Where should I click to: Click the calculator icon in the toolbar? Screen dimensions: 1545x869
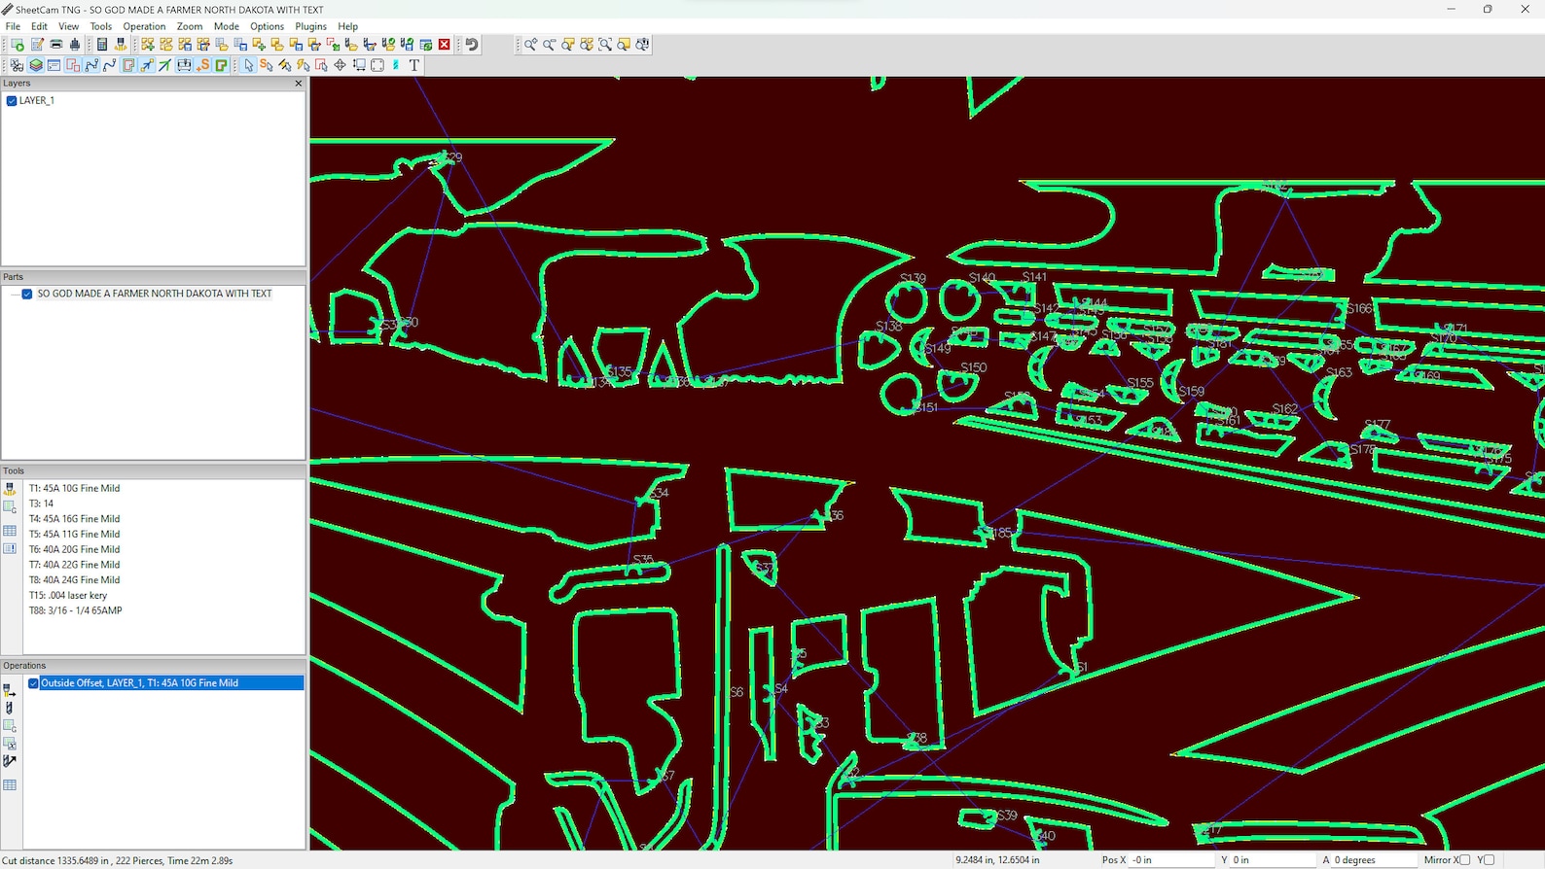(x=102, y=45)
